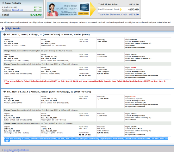Click the $144.90 taxes amount
Viewport: 174px width, 152px height.
point(38,10)
